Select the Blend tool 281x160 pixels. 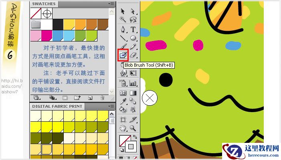pyautogui.click(x=133, y=101)
